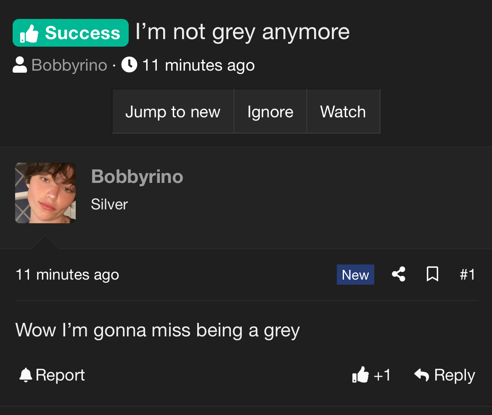This screenshot has width=492, height=415.
Task: Click the Silver user title under the username
Action: pos(109,204)
